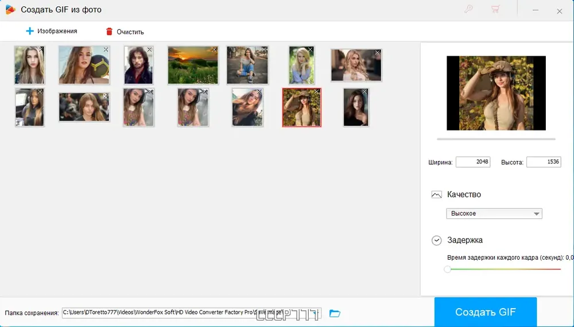This screenshot has height=327, width=574.
Task: Click the key registration icon in title bar
Action: coord(468,10)
